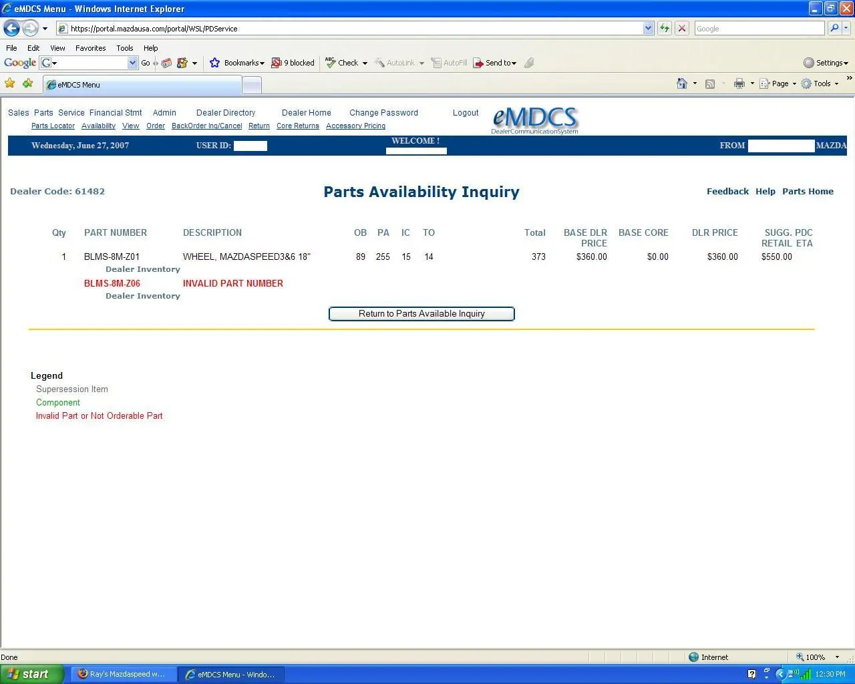
Task: Expand the Google toolbar search box dropdown
Action: 132,63
